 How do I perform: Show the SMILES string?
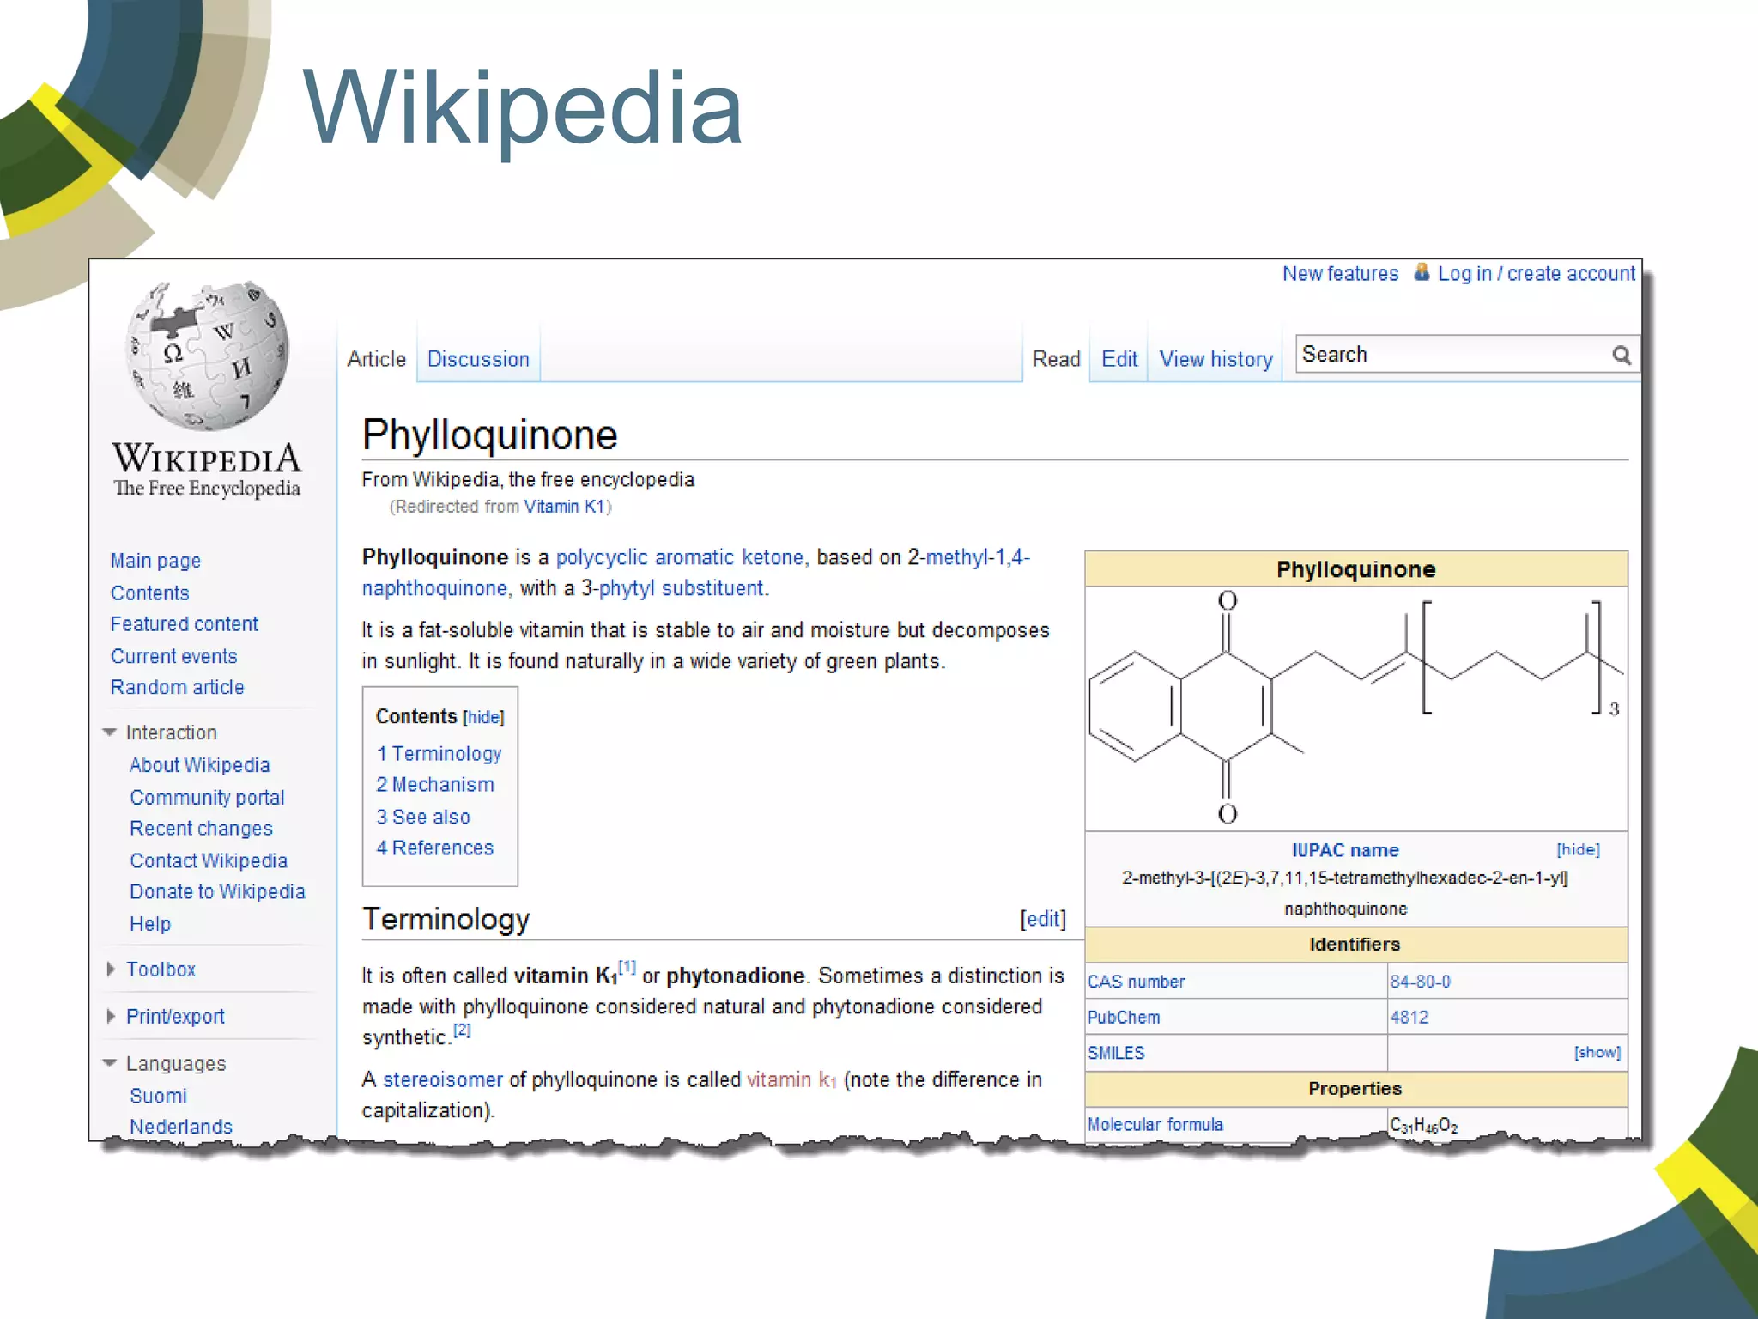pyautogui.click(x=1597, y=1052)
